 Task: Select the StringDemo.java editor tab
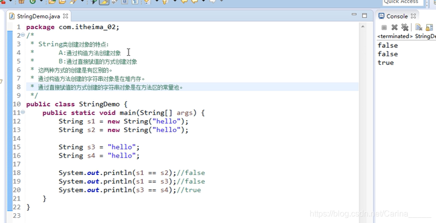[38, 16]
